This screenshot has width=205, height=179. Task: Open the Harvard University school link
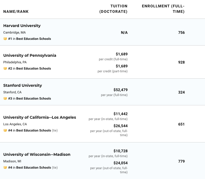[x=22, y=26]
